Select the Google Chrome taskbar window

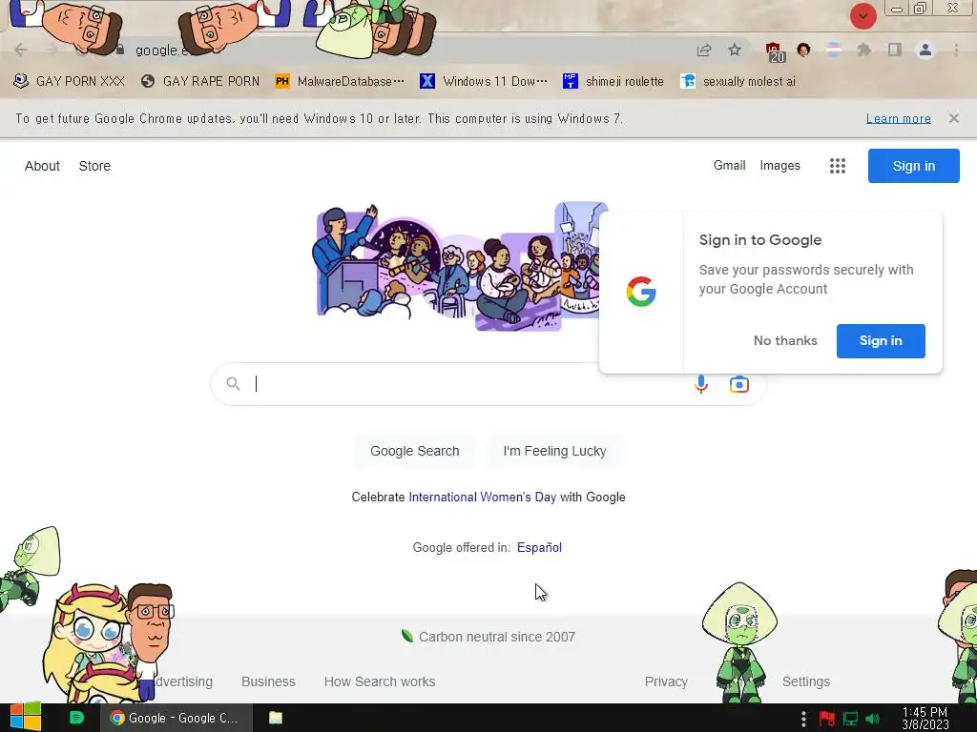click(177, 718)
